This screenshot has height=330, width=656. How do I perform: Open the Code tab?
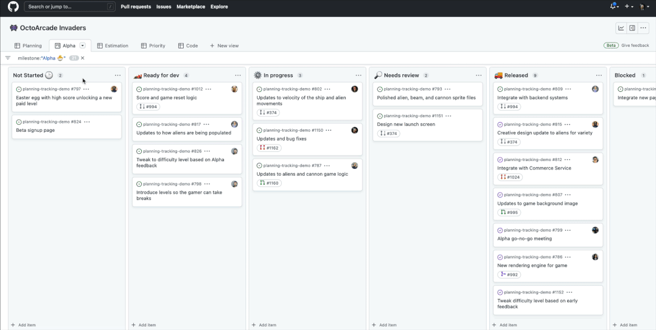pos(188,46)
